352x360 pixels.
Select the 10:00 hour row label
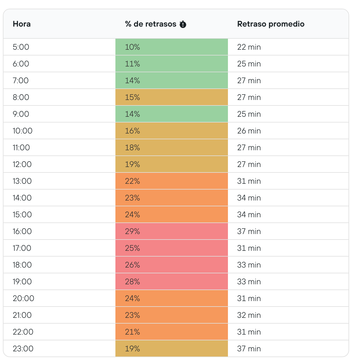tap(23, 131)
